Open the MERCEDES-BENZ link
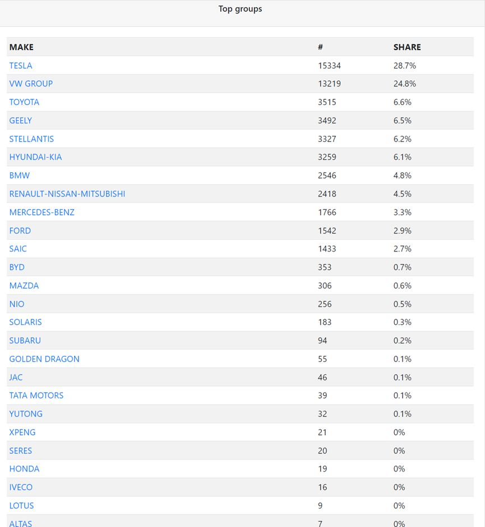 42,212
